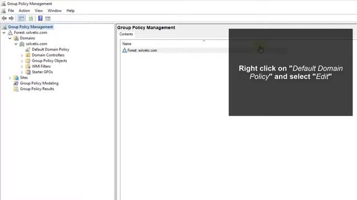Collapse the Forest: solvetic.com node
The width and height of the screenshot is (357, 200).
[4, 33]
